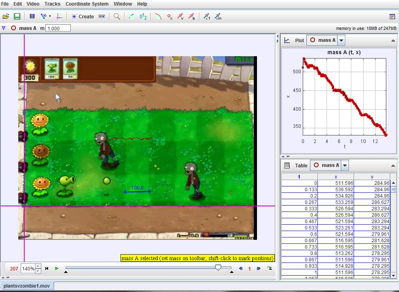The width and height of the screenshot is (399, 292).
Task: Select table cell 281.628 in row 0.667
Action: [372, 241]
